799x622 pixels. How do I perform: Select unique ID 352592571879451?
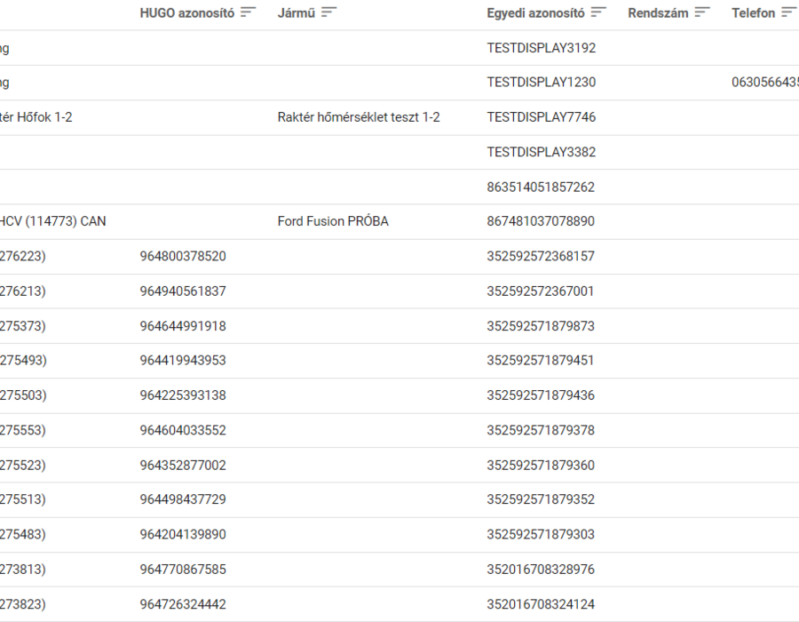click(x=541, y=361)
